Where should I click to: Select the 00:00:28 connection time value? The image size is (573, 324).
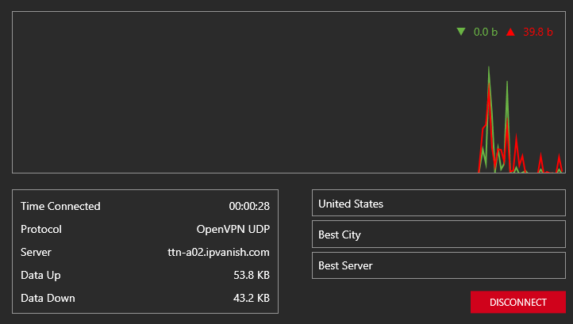coord(249,206)
